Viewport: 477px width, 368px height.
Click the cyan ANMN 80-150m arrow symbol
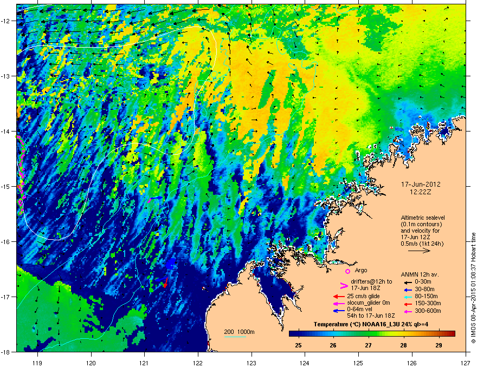[408, 297]
